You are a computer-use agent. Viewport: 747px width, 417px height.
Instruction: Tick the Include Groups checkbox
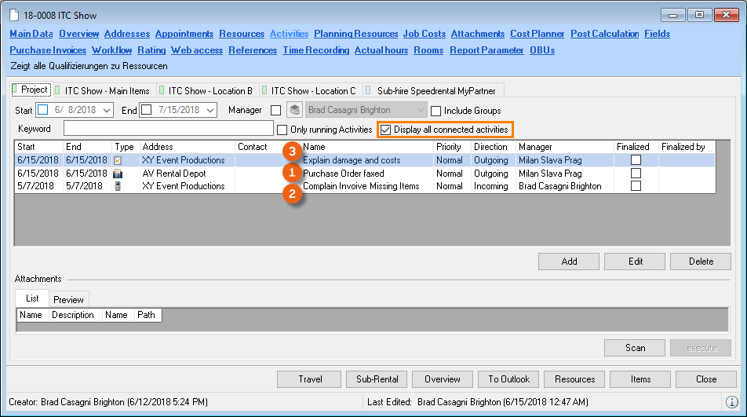(436, 111)
